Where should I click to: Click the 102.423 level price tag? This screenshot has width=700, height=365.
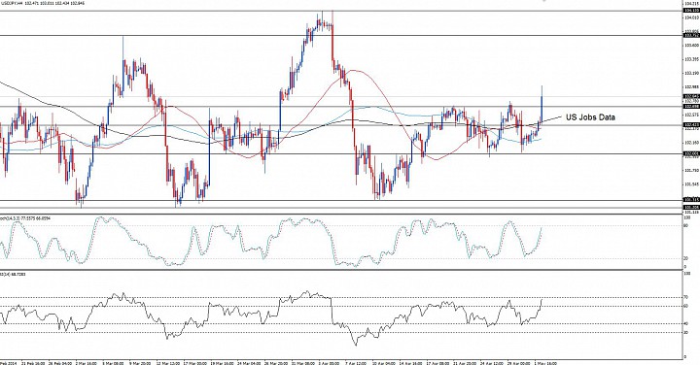click(x=691, y=125)
